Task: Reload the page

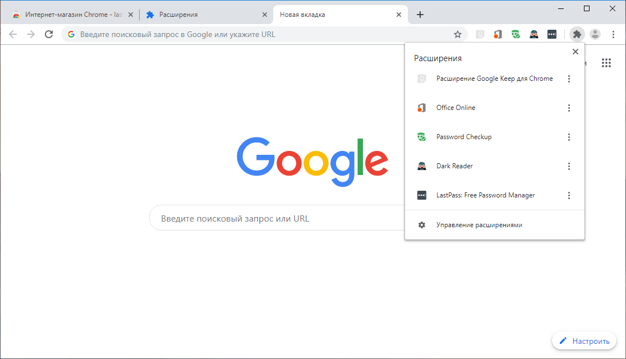Action: pyautogui.click(x=49, y=34)
